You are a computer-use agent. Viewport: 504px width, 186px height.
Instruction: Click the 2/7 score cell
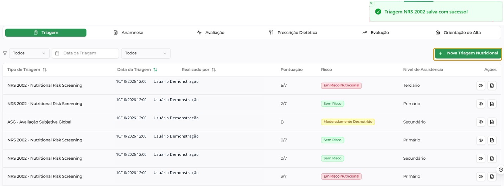284,104
